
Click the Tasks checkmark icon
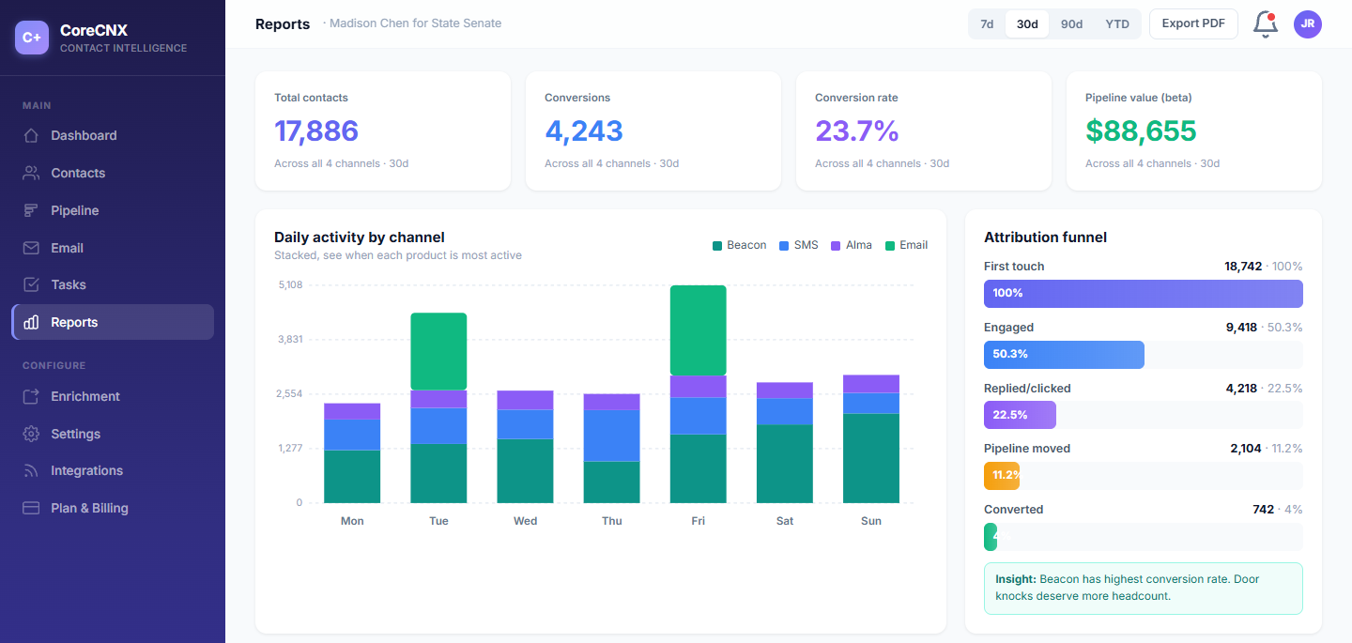coord(31,284)
